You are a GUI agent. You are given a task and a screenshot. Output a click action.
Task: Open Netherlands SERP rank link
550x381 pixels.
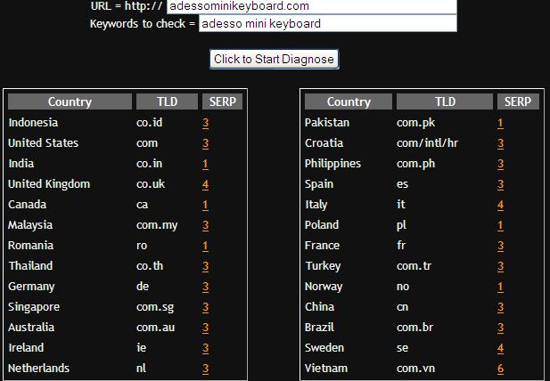click(x=206, y=369)
